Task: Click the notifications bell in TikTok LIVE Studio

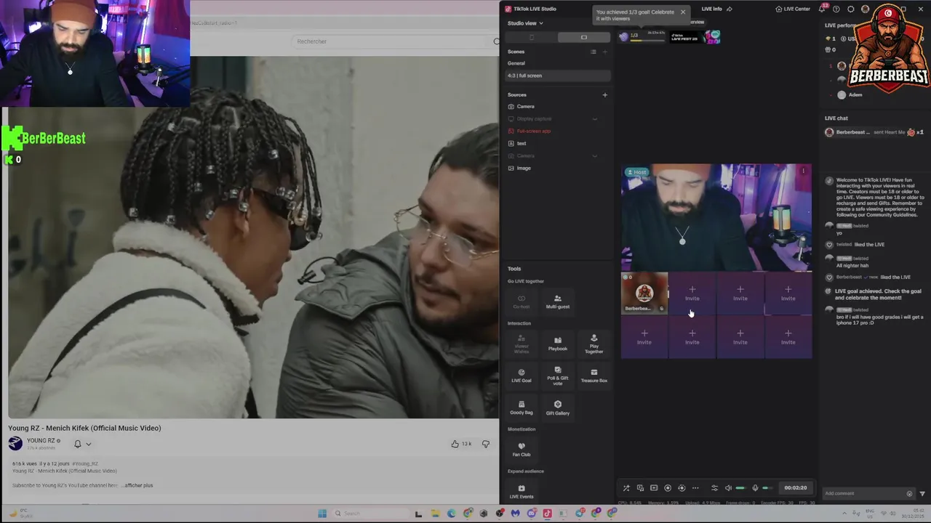Action: click(822, 9)
